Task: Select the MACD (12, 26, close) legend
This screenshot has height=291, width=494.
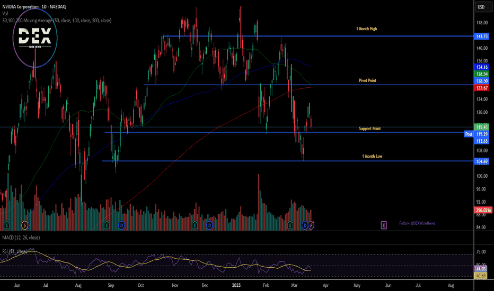Action: pyautogui.click(x=21, y=238)
